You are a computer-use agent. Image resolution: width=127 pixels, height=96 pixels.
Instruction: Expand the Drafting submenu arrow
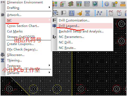point(49,7)
